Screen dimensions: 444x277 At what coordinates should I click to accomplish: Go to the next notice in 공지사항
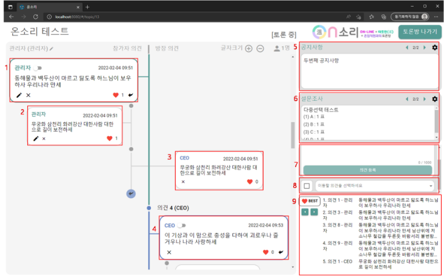click(425, 47)
